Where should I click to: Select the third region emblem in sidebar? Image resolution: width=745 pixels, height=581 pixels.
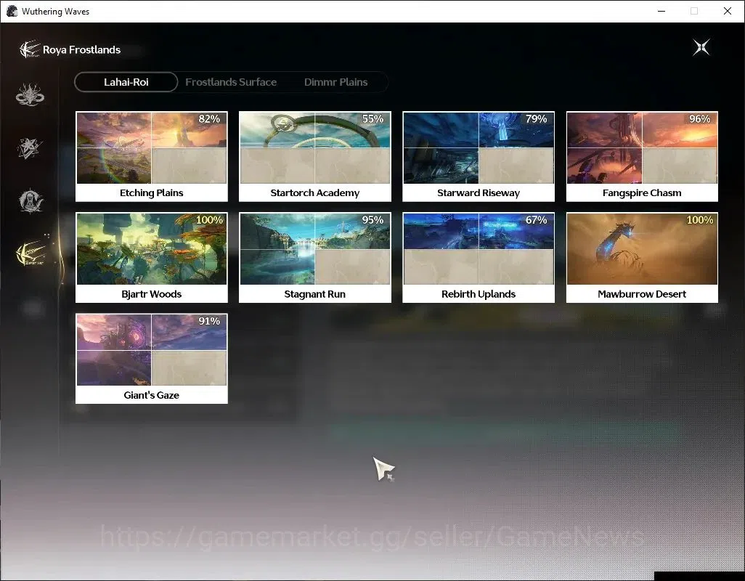click(x=31, y=201)
